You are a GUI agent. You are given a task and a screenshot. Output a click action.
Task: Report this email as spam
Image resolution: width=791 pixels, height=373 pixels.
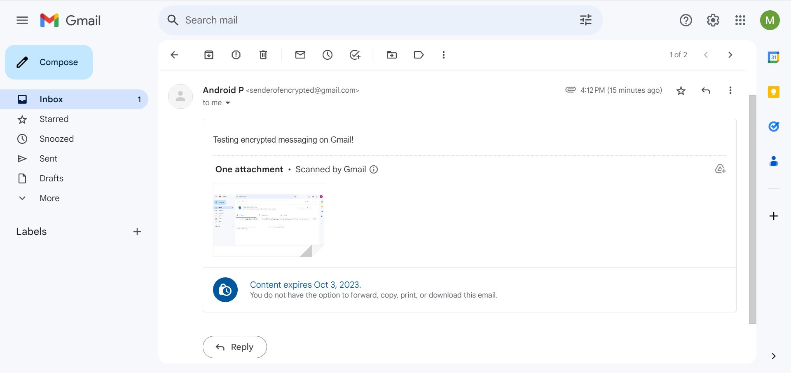tap(236, 55)
